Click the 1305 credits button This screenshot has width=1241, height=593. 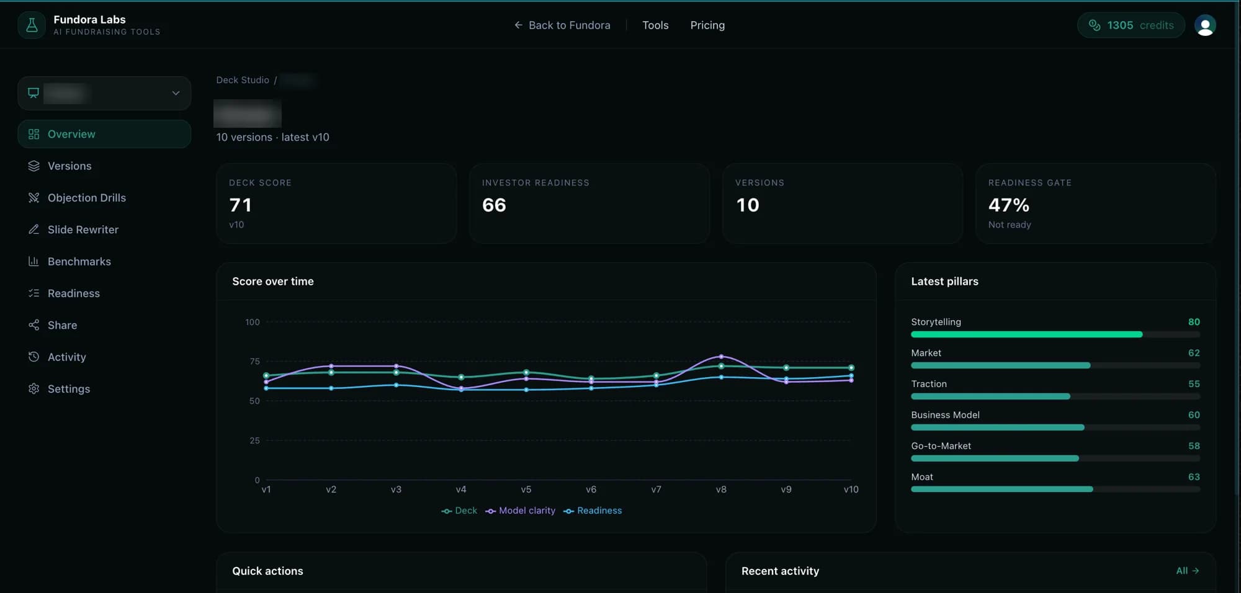(x=1131, y=25)
